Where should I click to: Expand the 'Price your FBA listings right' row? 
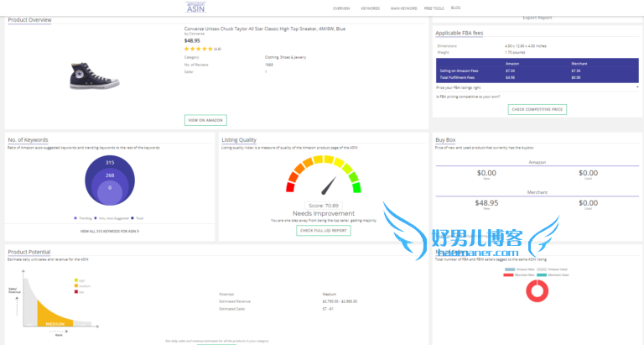coord(538,87)
